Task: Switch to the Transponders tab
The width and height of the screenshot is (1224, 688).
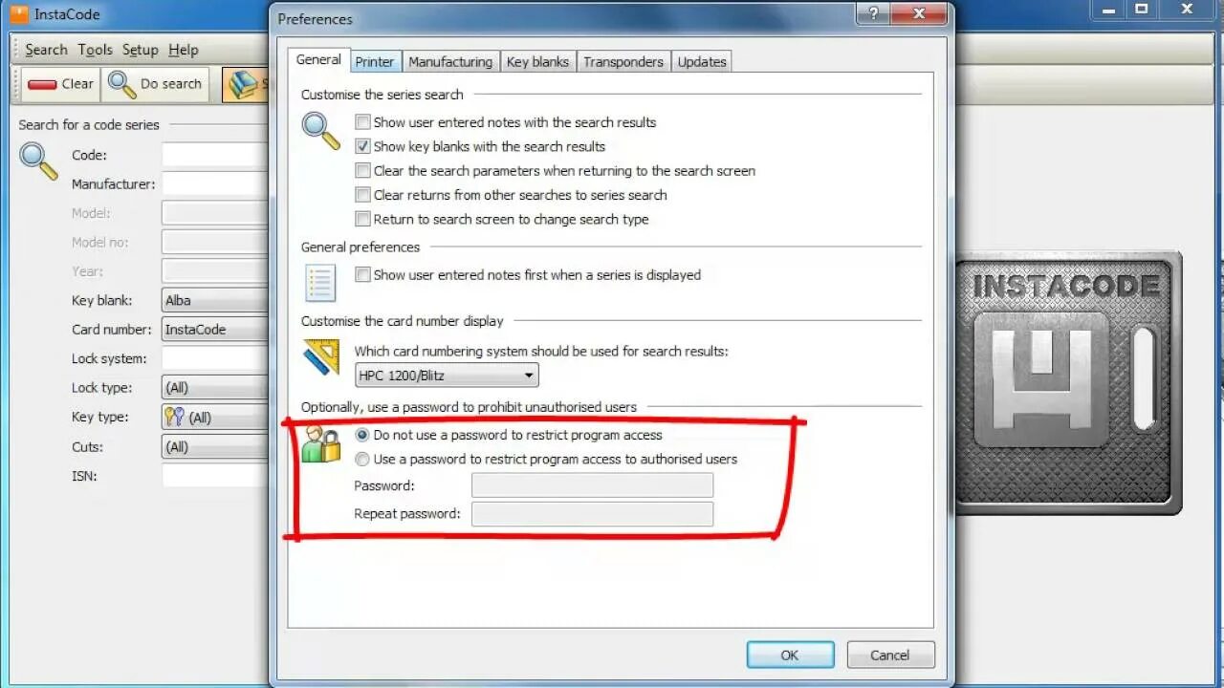Action: coord(623,61)
